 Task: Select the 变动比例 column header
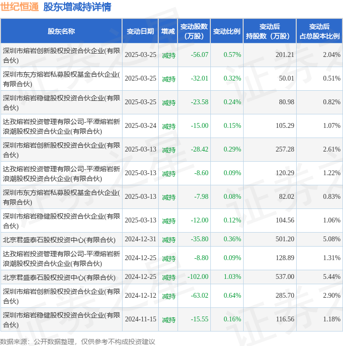[x=227, y=31]
